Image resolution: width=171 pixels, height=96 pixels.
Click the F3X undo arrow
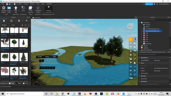131,67
